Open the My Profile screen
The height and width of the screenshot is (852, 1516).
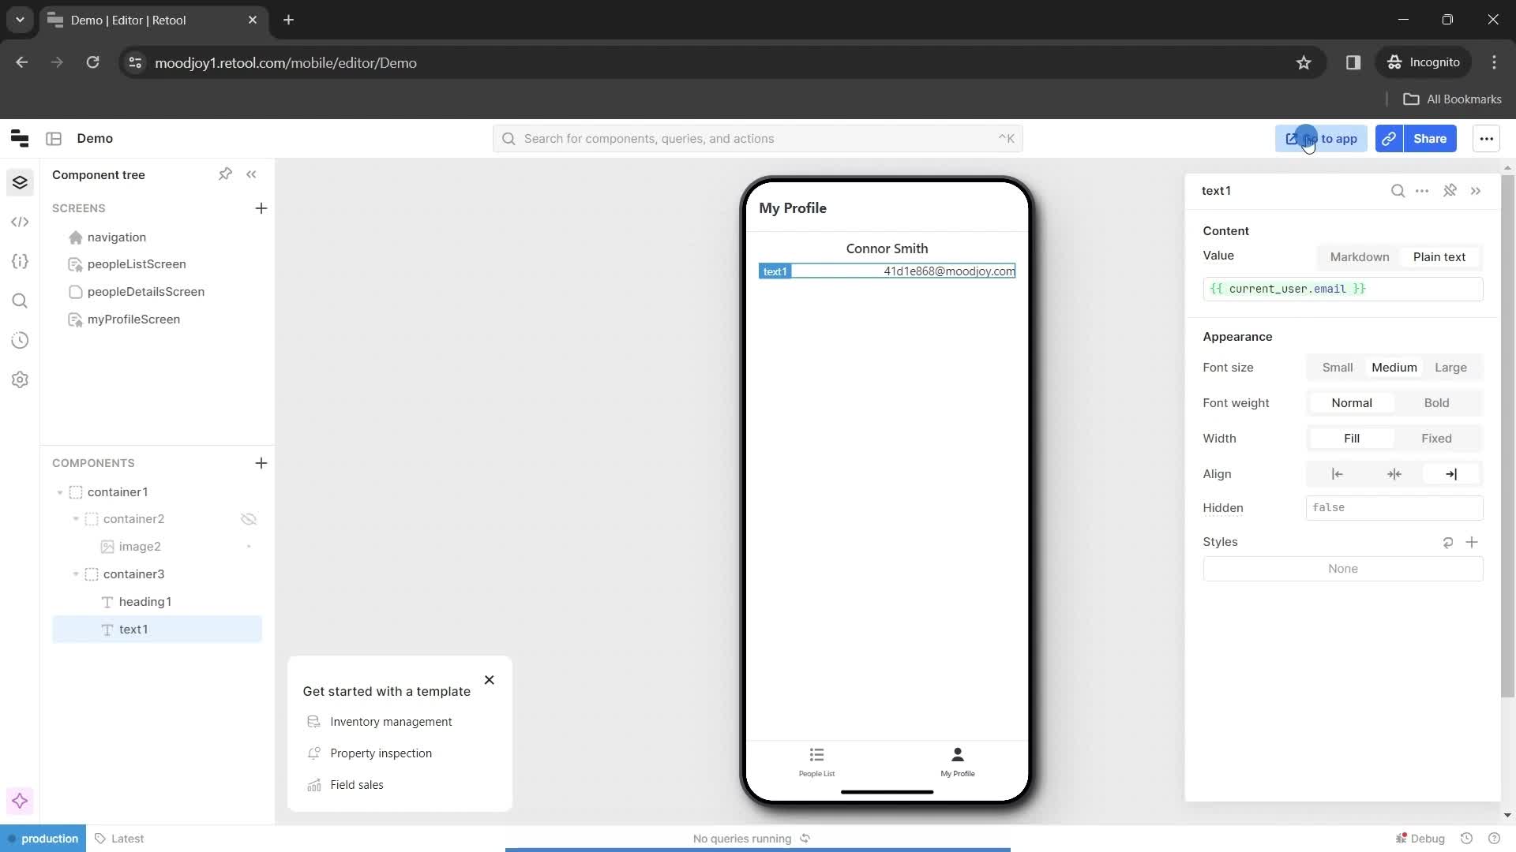(x=133, y=319)
